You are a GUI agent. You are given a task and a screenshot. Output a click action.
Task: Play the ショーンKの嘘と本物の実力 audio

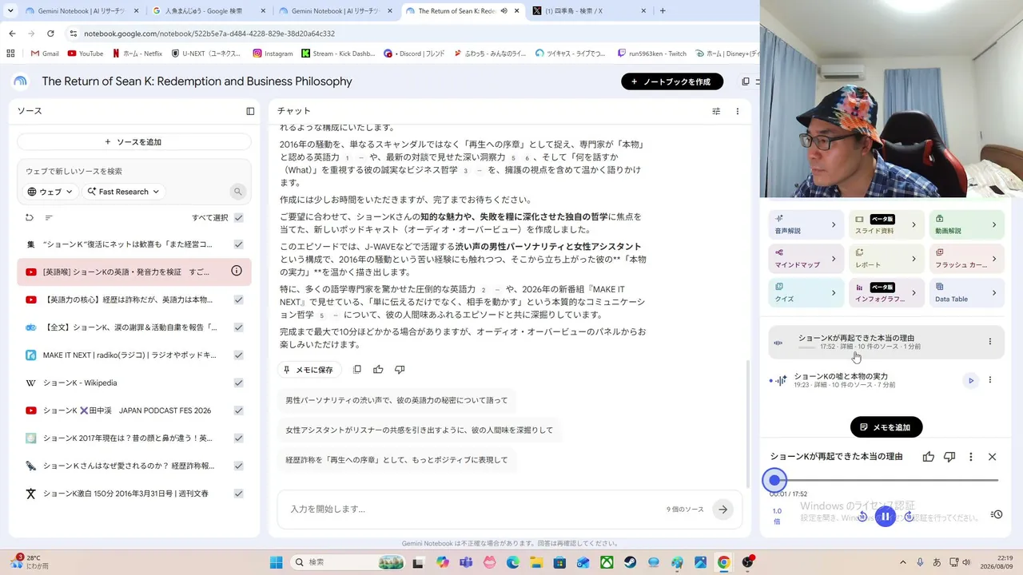[x=971, y=380]
